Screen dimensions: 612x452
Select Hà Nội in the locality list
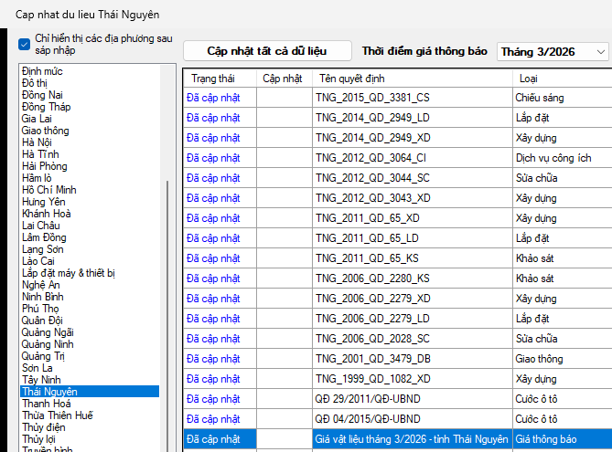(38, 142)
